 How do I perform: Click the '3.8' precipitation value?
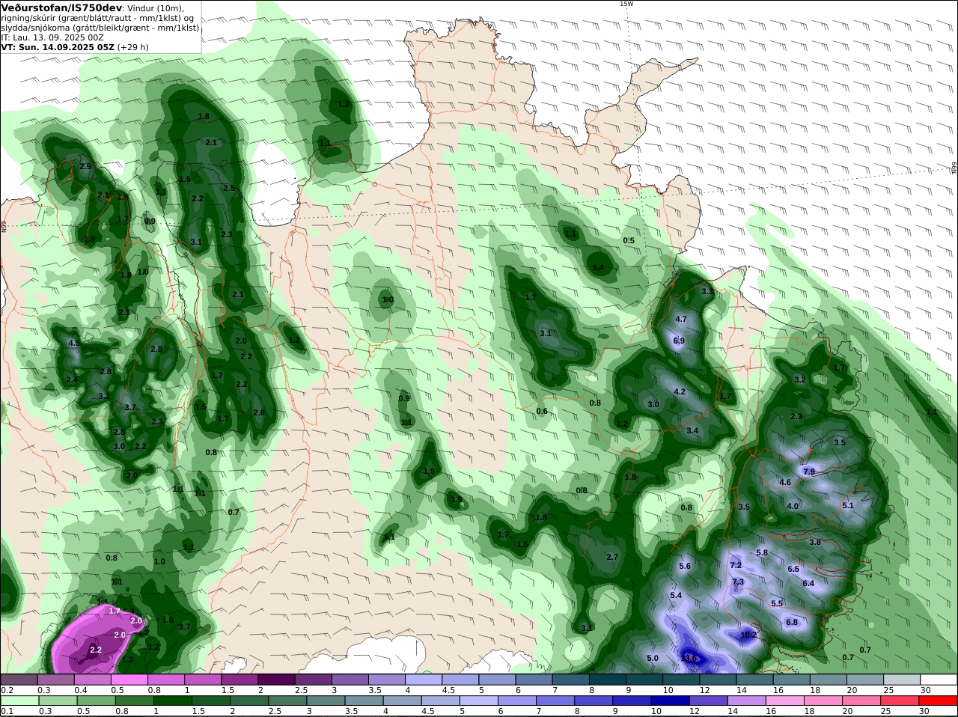[x=815, y=542]
